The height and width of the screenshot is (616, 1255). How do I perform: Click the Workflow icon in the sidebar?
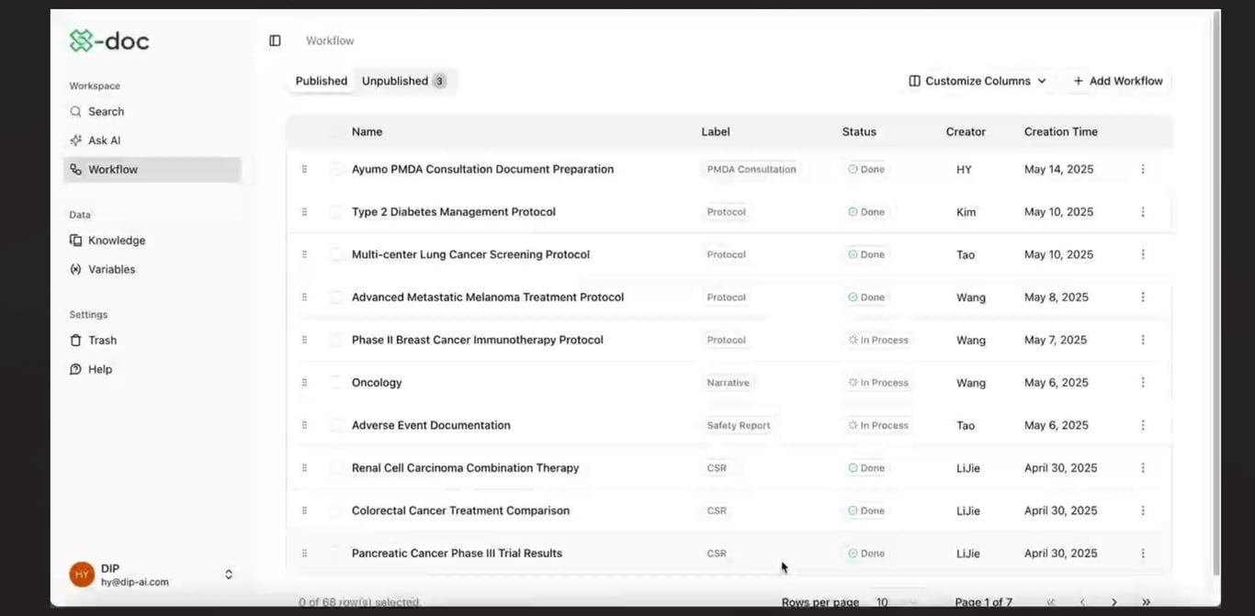(x=75, y=168)
